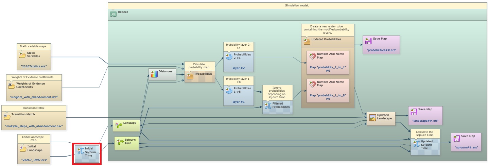Select the Initial Landscape map icon
The width and height of the screenshot is (488, 166).
pos(23,149)
